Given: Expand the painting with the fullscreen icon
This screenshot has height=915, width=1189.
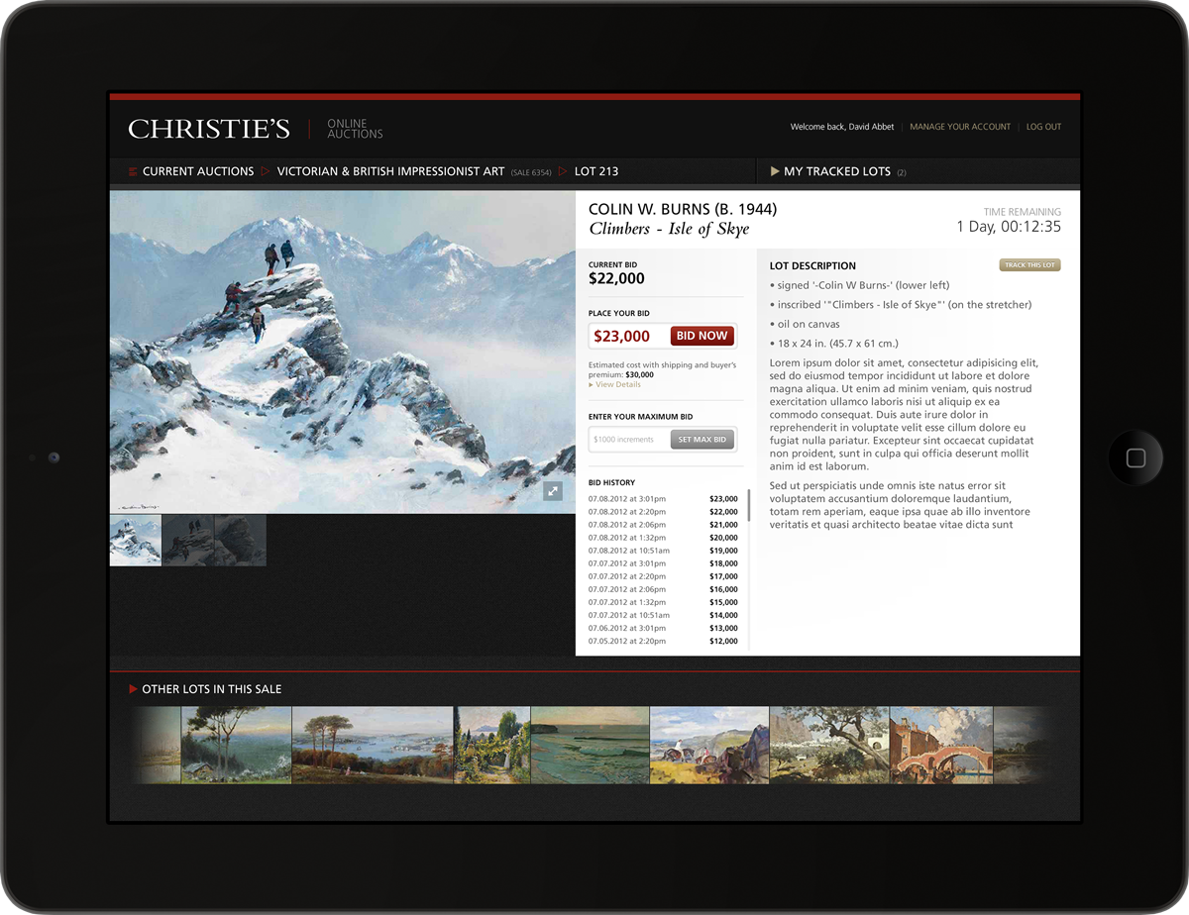Looking at the screenshot, I should point(553,490).
